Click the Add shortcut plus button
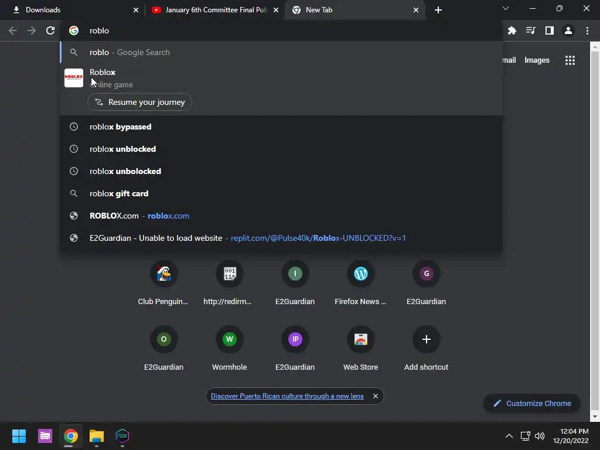600x450 pixels. (x=427, y=339)
